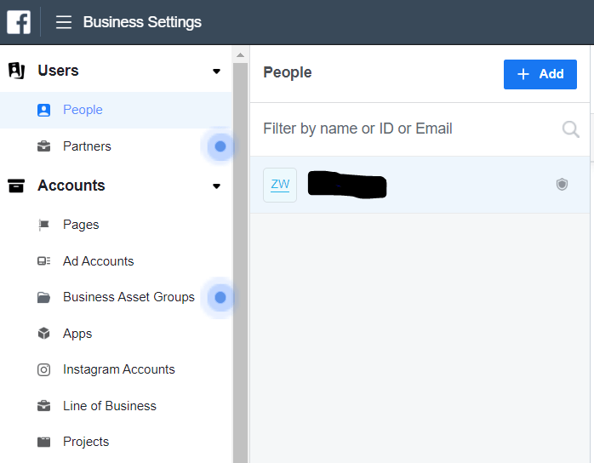Open Pages under Accounts
The height and width of the screenshot is (463, 594).
coord(116,225)
